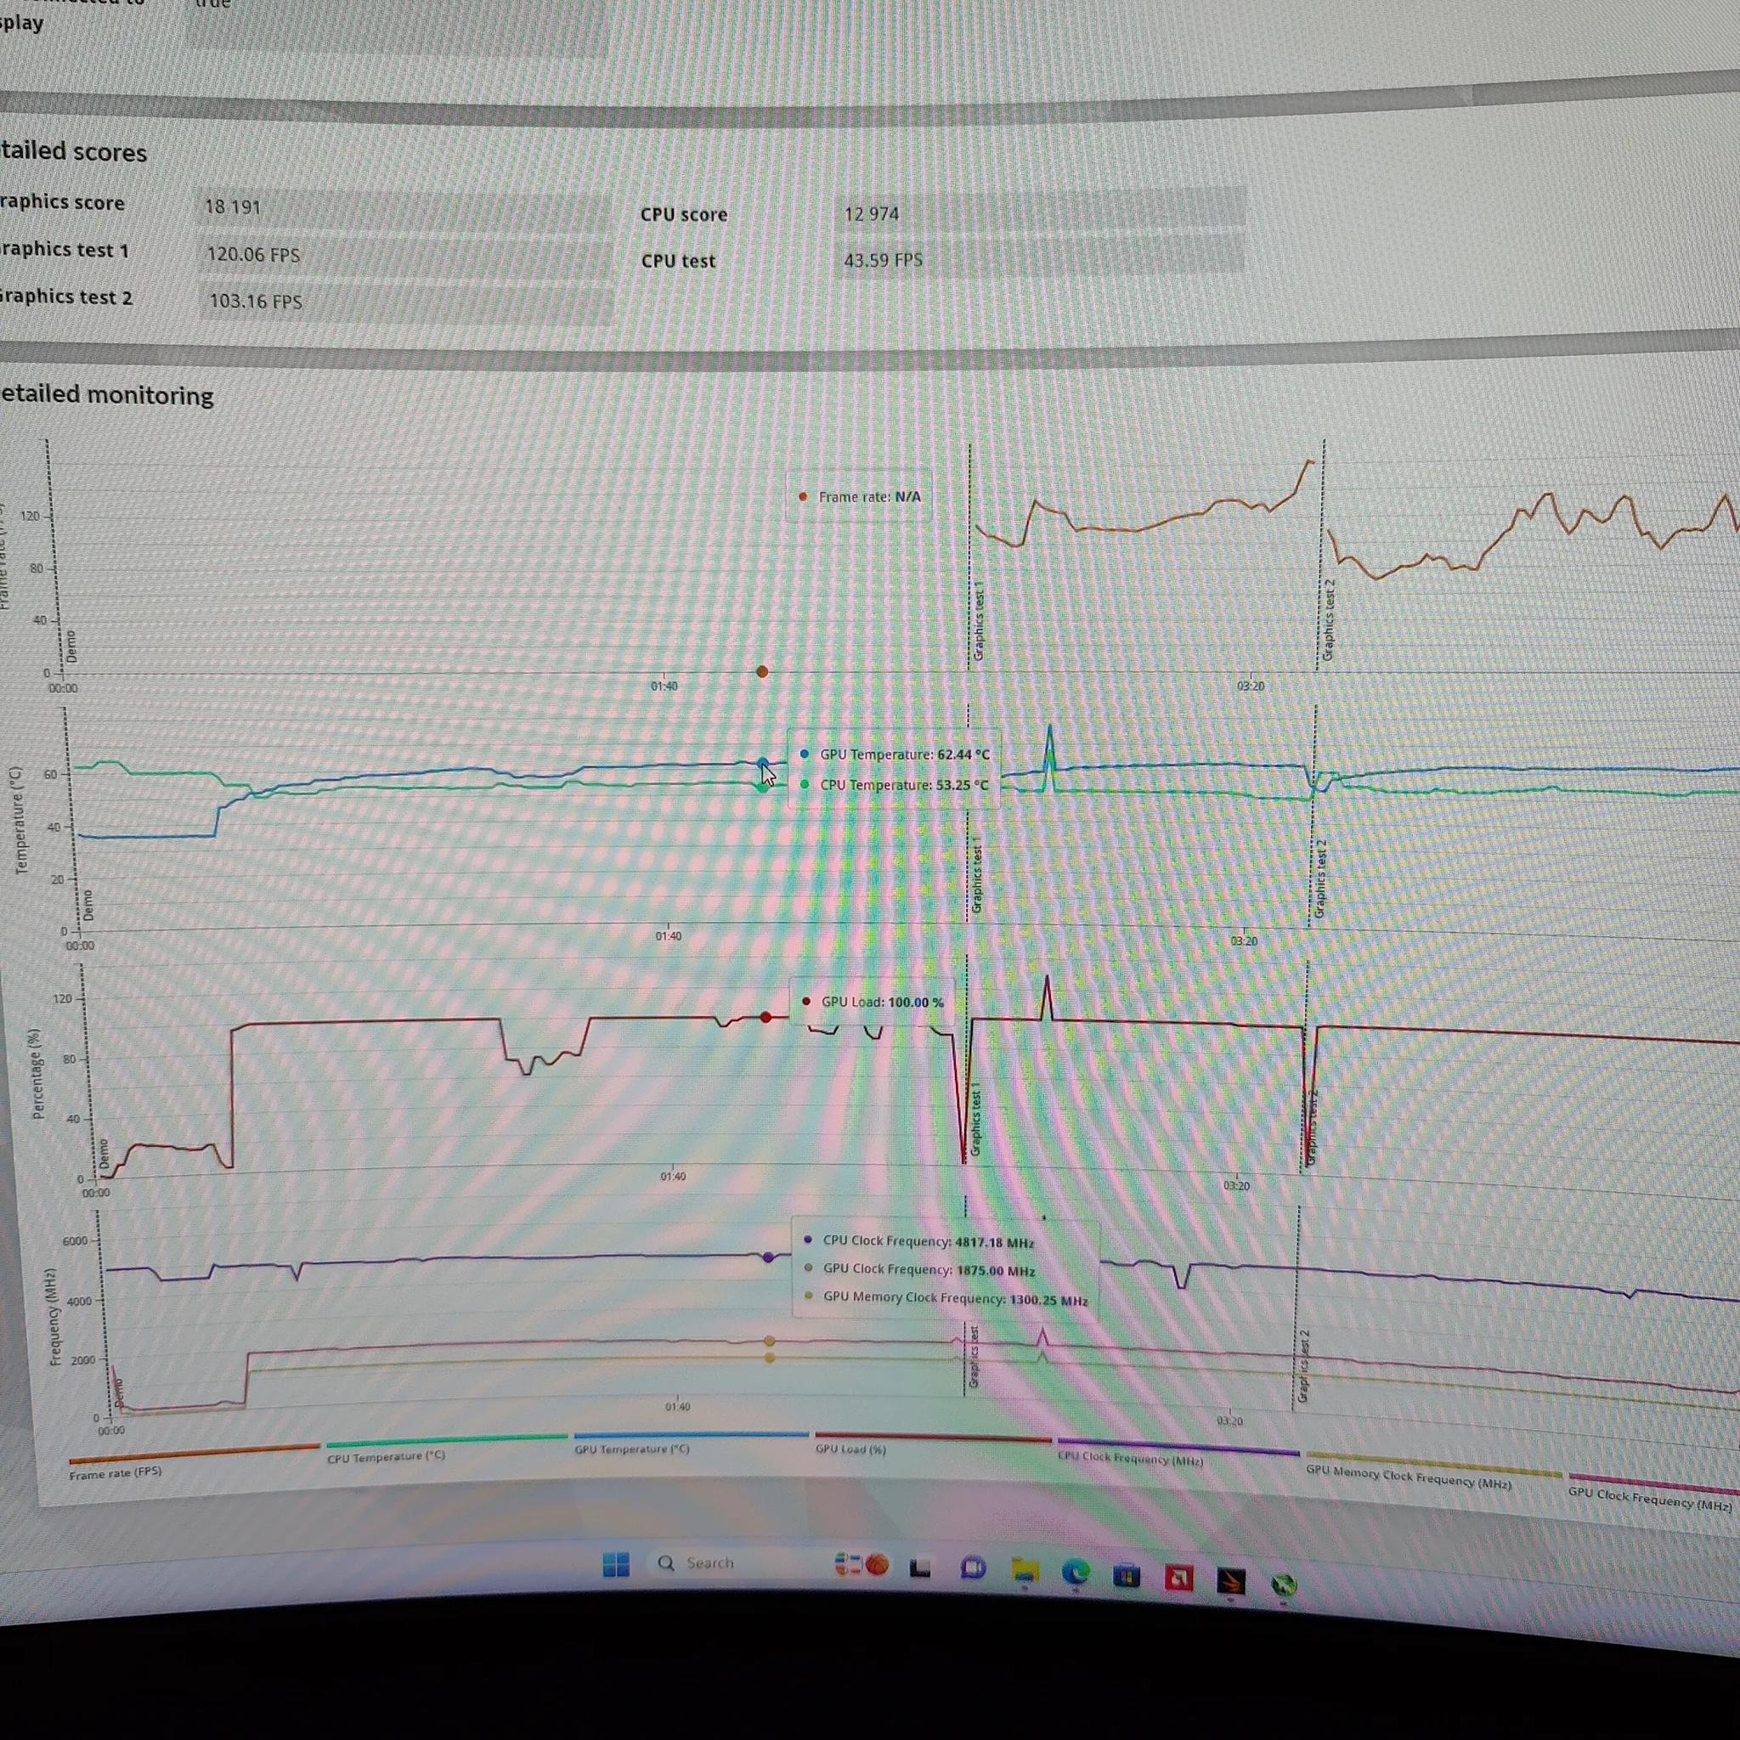Image resolution: width=1740 pixels, height=1740 pixels.
Task: Click the CPU test value 43.59 FPS
Action: [x=883, y=260]
